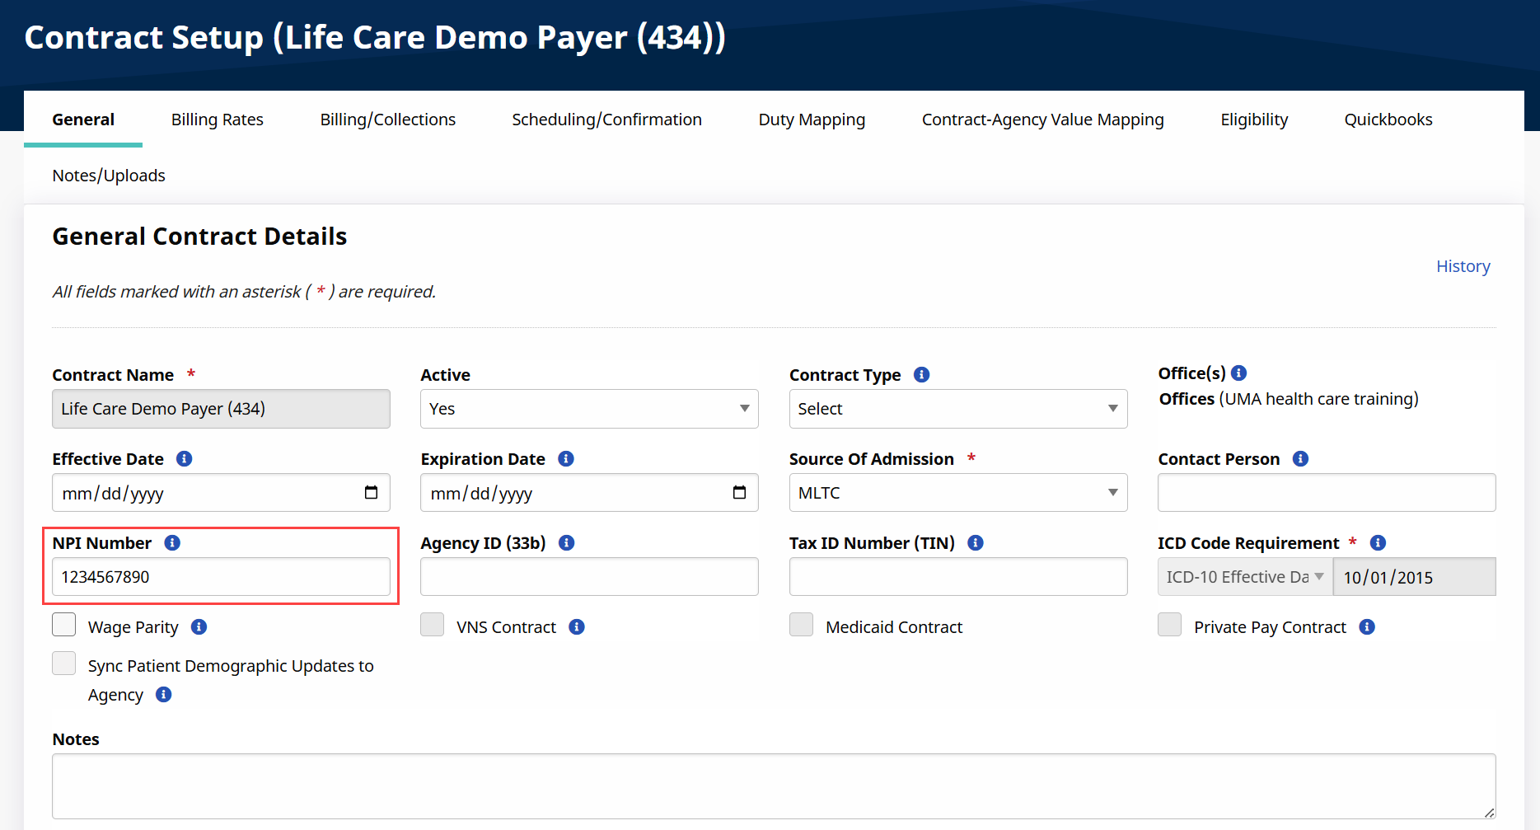Click the info icon beside Agency ID (33b)
This screenshot has height=830, width=1540.
(x=566, y=543)
